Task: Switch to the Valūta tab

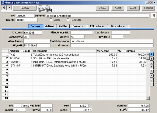Action: (63, 26)
